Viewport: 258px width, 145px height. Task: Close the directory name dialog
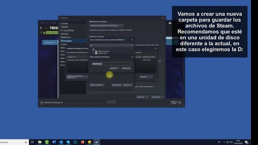[x=132, y=57]
